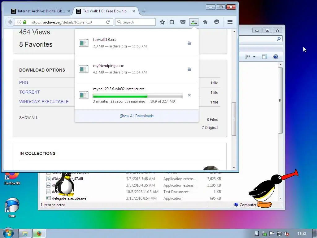Click Explorer window scrollbar thumb

click(280, 100)
